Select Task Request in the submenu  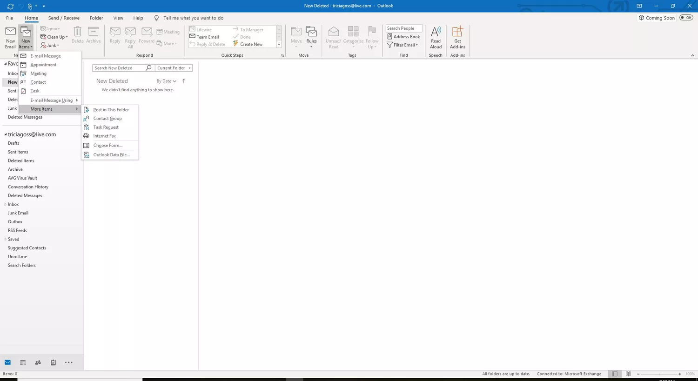coord(110,127)
